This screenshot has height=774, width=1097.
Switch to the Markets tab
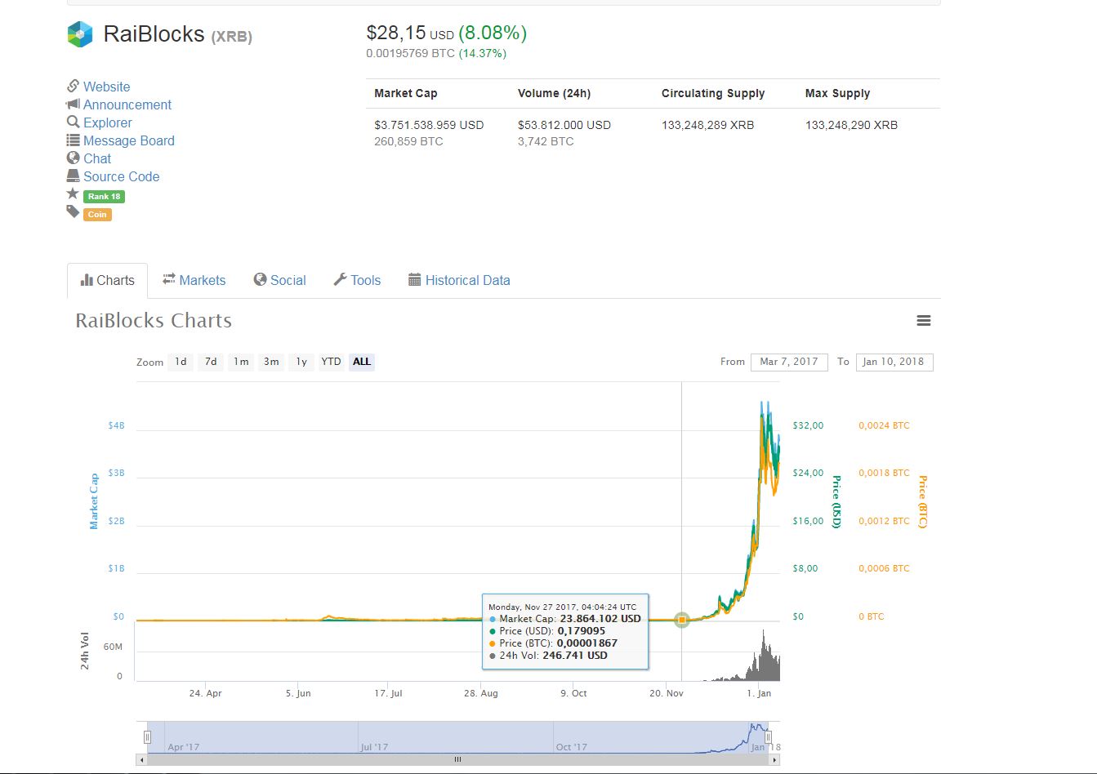(x=194, y=280)
